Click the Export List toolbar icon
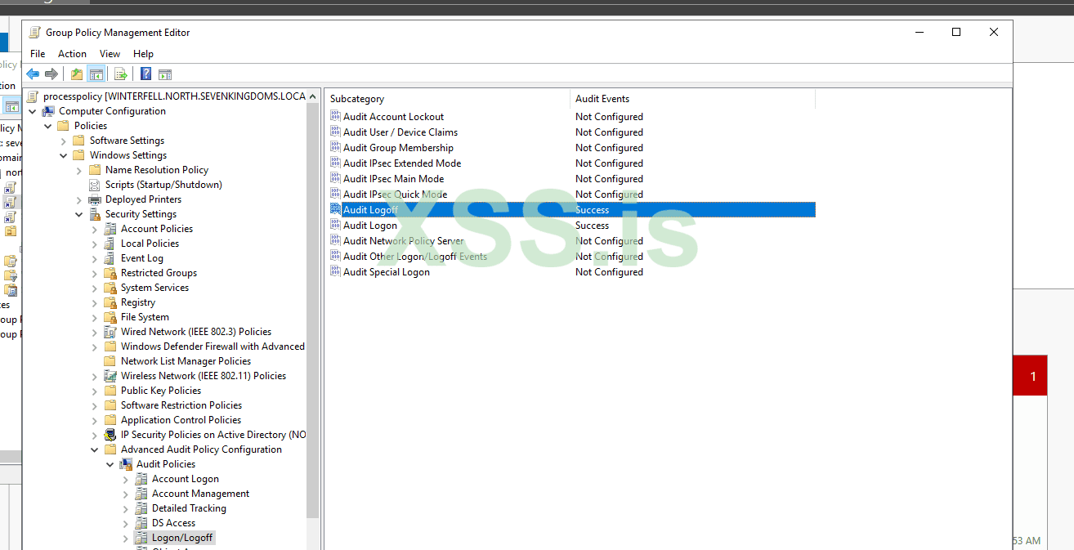 coord(120,74)
